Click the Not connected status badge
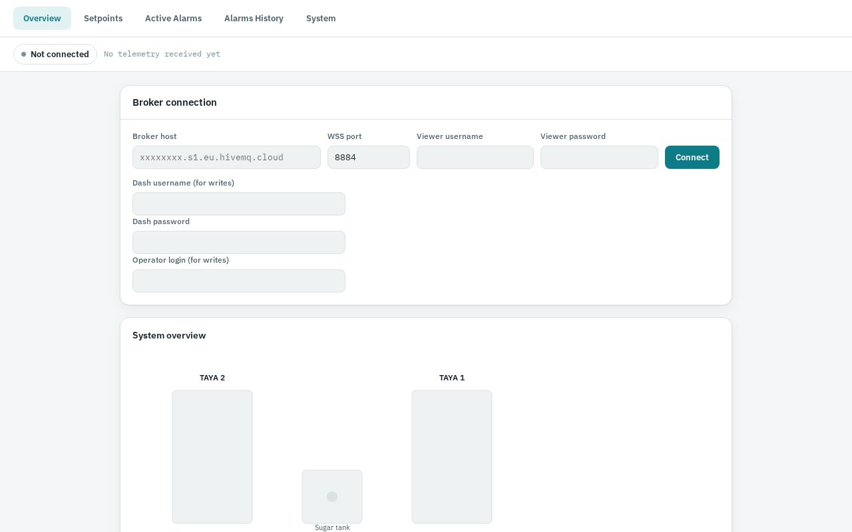This screenshot has width=852, height=532. click(55, 55)
